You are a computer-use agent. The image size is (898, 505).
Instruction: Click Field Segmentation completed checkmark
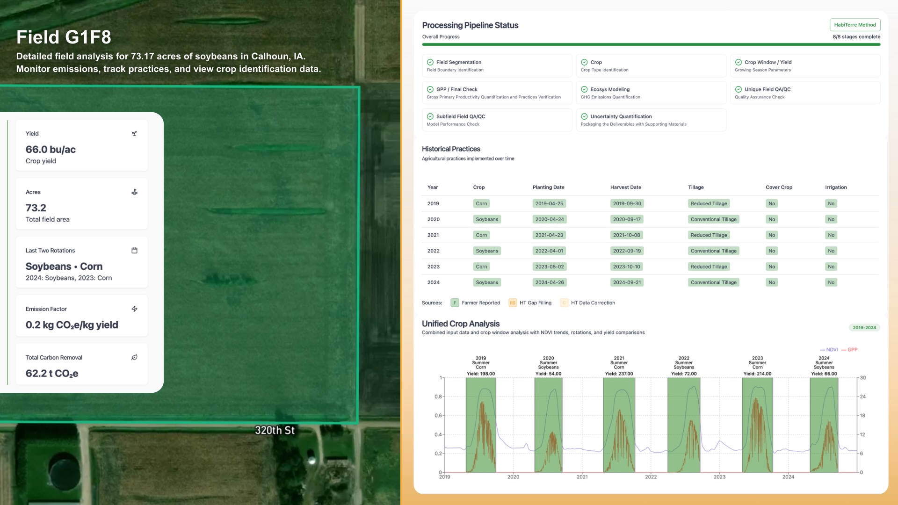[430, 62]
